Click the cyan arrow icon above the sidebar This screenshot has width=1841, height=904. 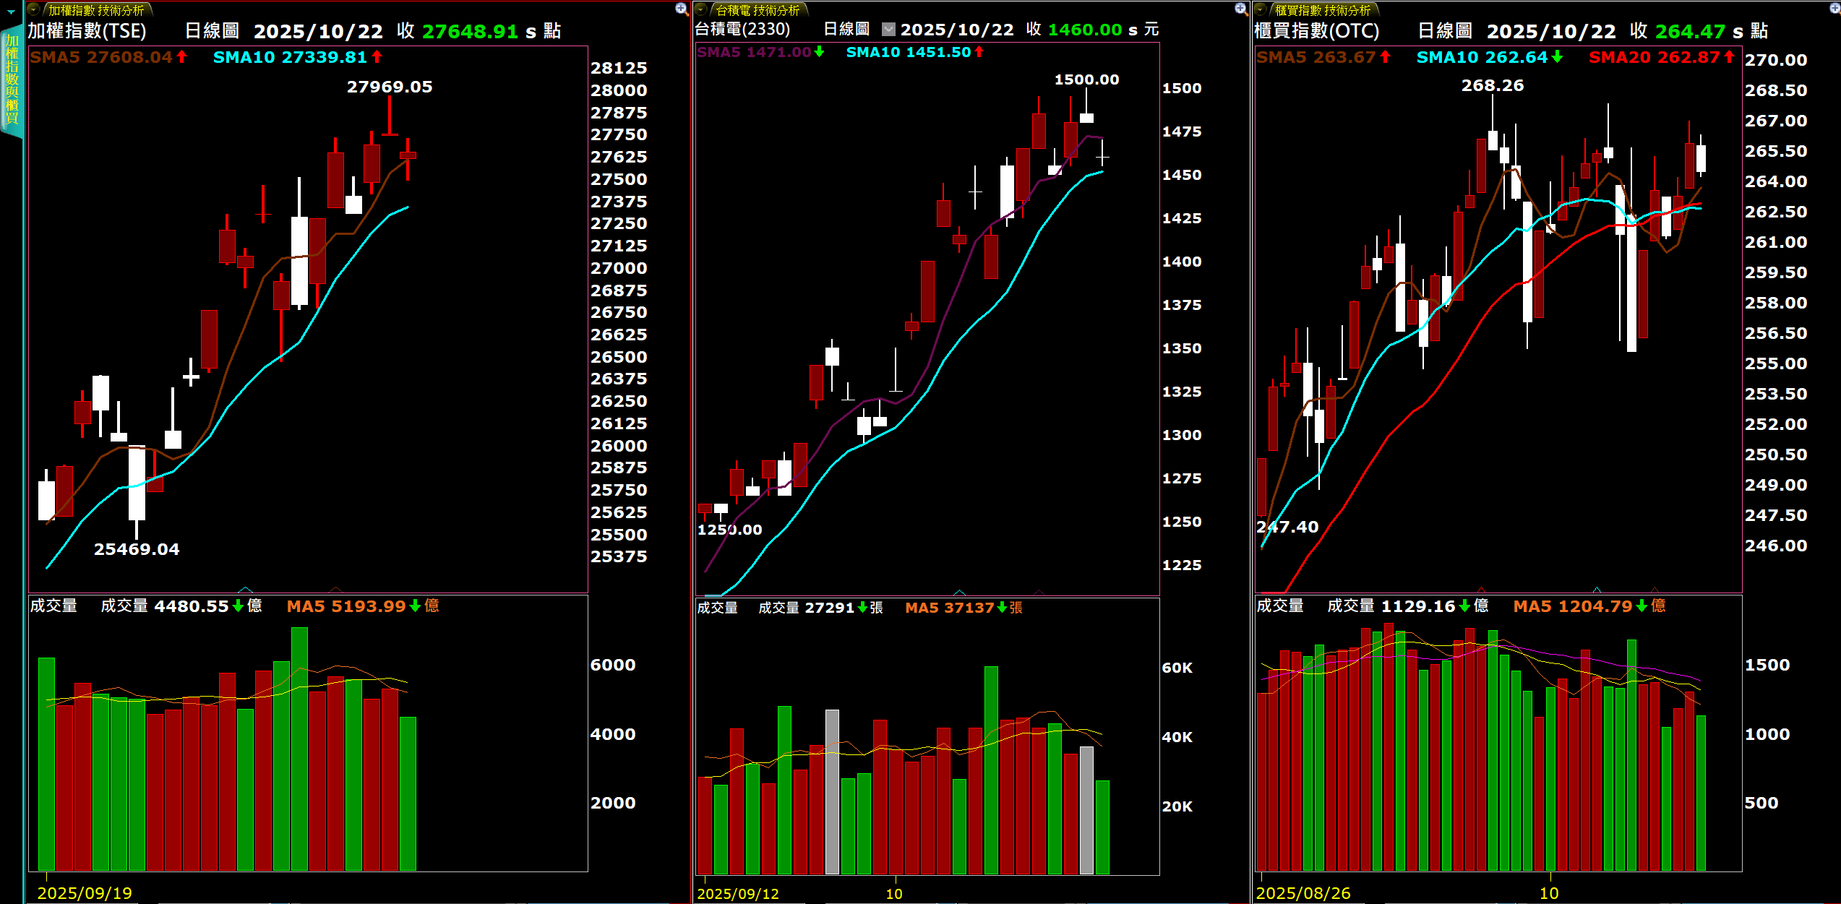11,12
